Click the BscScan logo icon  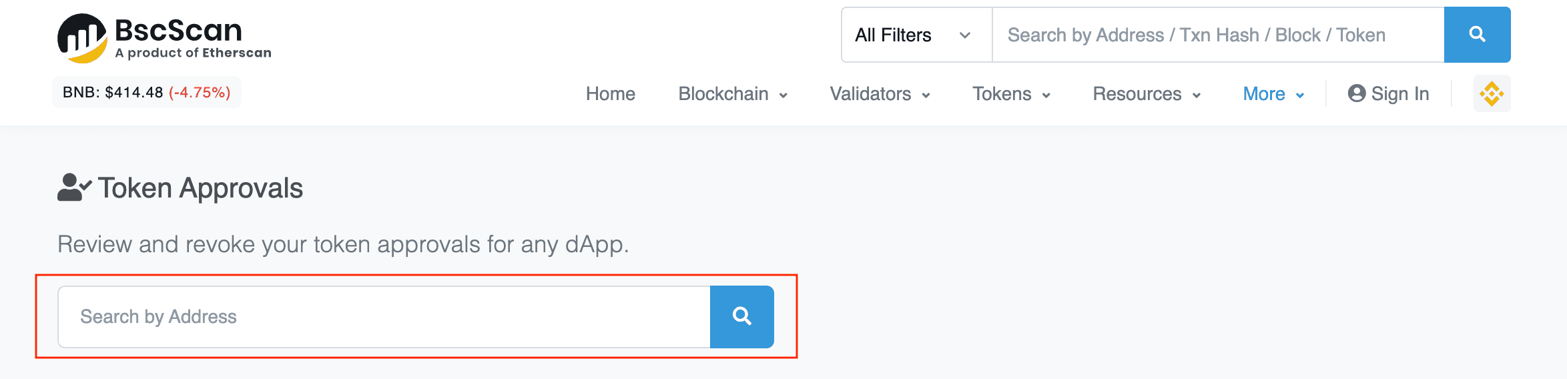coord(82,38)
